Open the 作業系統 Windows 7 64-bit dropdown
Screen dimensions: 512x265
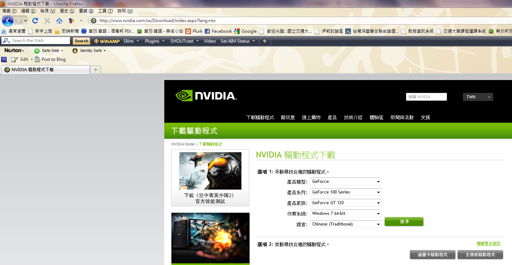[x=346, y=213]
